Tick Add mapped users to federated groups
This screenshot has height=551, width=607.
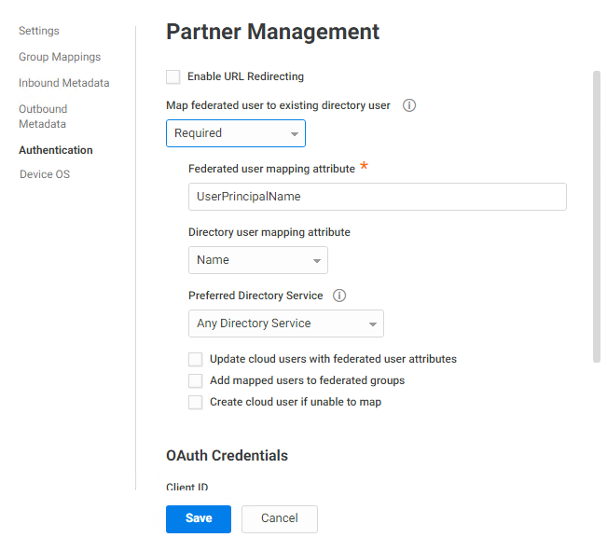(x=196, y=380)
